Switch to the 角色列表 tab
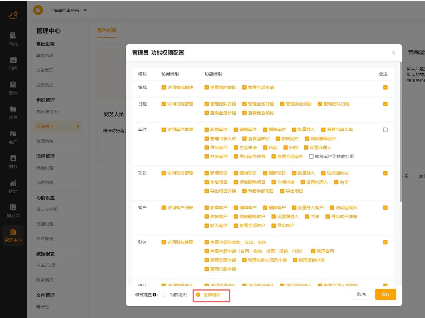The image size is (425, 318). (x=107, y=30)
